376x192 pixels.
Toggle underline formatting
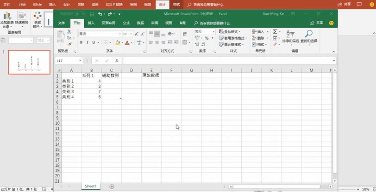(93, 42)
